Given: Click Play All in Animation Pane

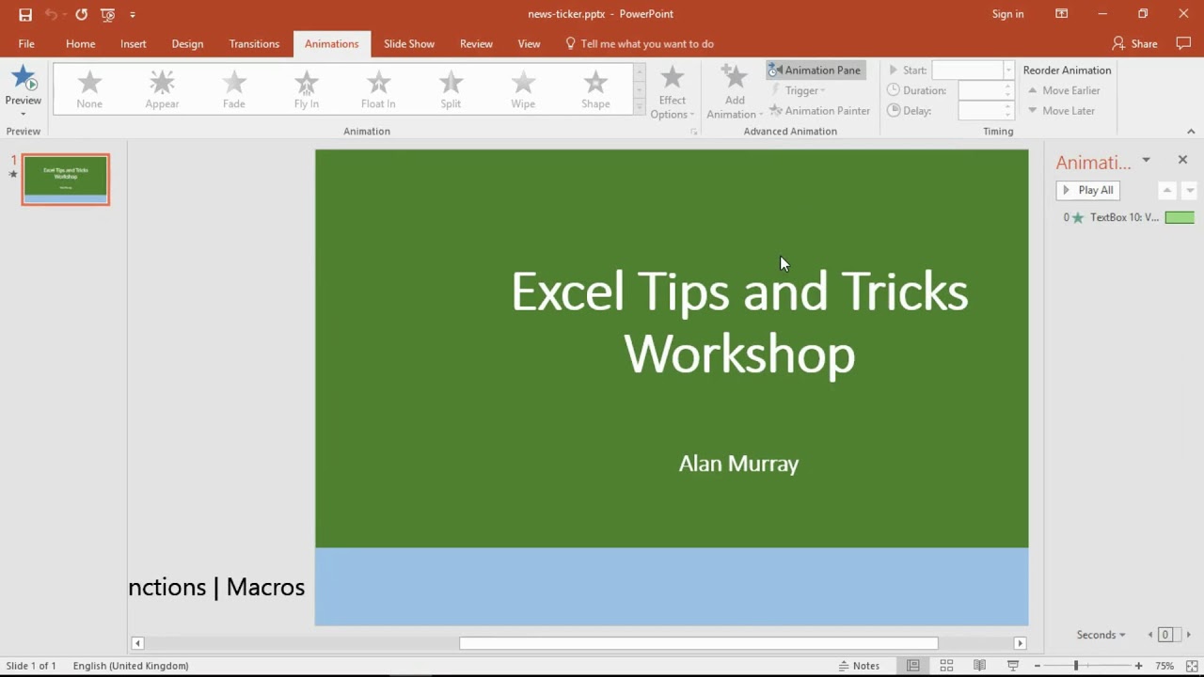Looking at the screenshot, I should tap(1087, 190).
